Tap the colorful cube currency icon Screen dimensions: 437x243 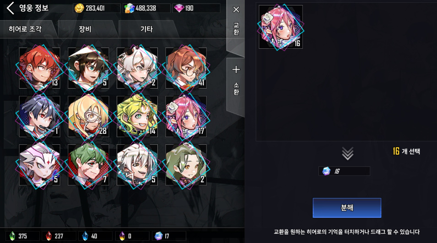pos(129,8)
